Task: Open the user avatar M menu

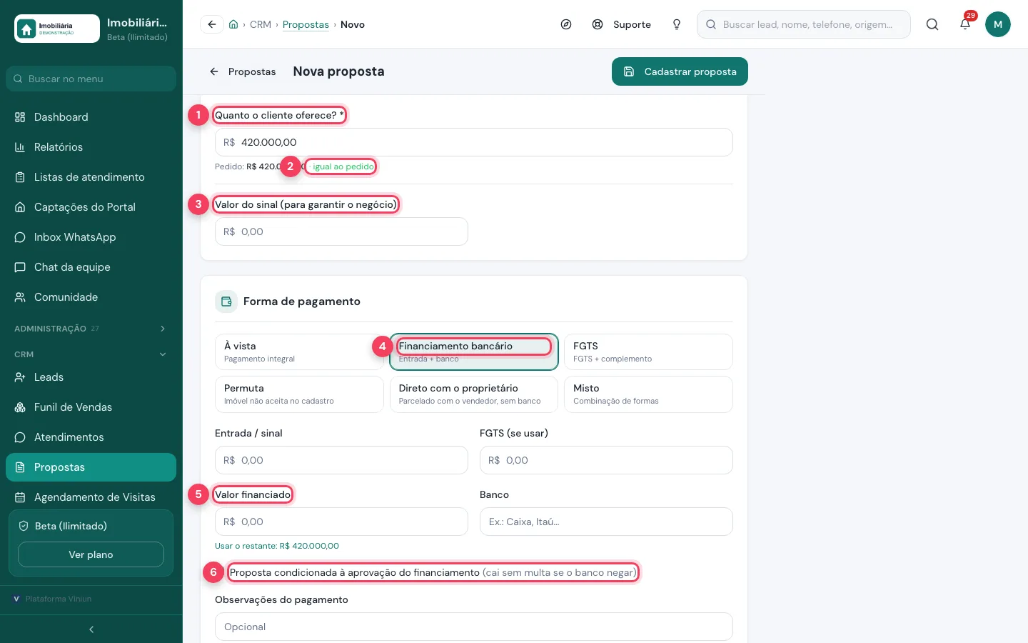Action: click(998, 24)
